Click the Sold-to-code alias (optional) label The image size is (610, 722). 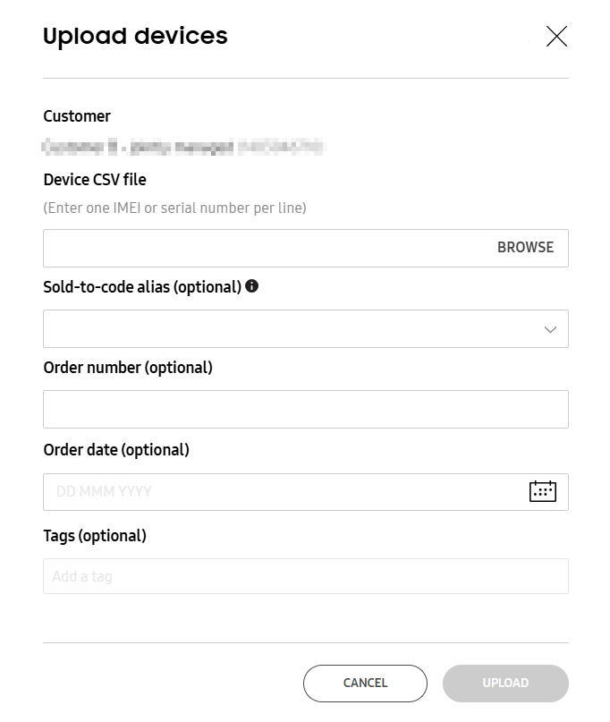click(x=142, y=287)
